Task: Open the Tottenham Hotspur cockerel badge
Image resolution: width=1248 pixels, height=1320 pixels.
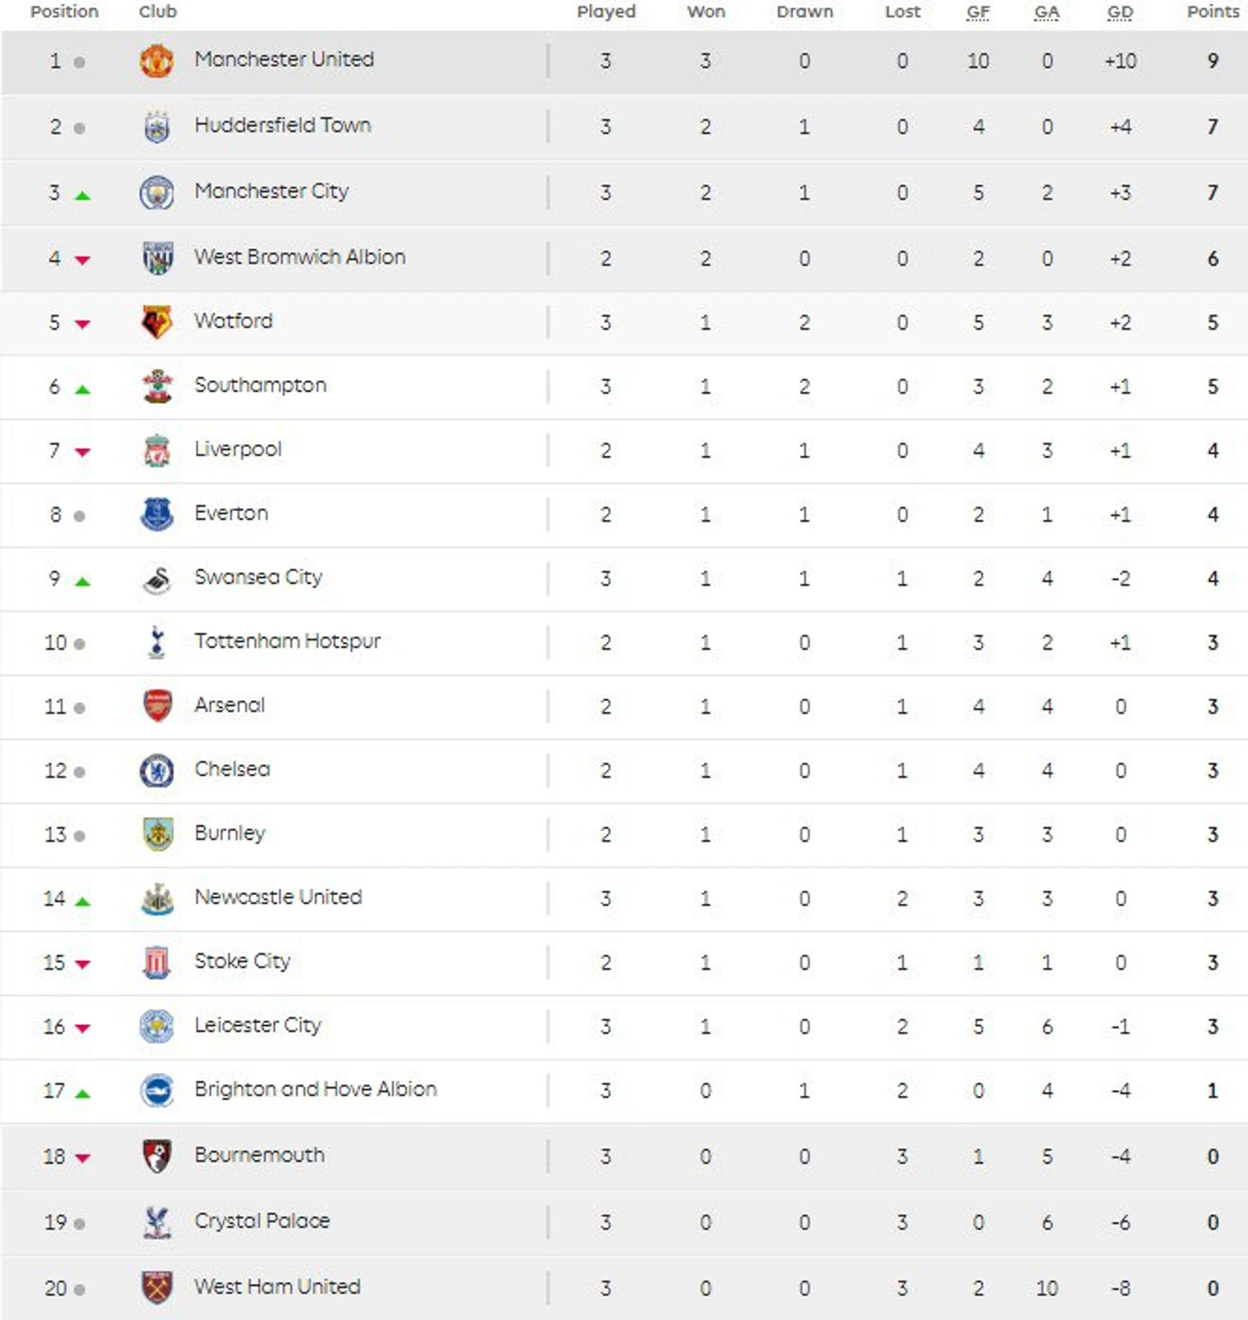Action: point(156,642)
